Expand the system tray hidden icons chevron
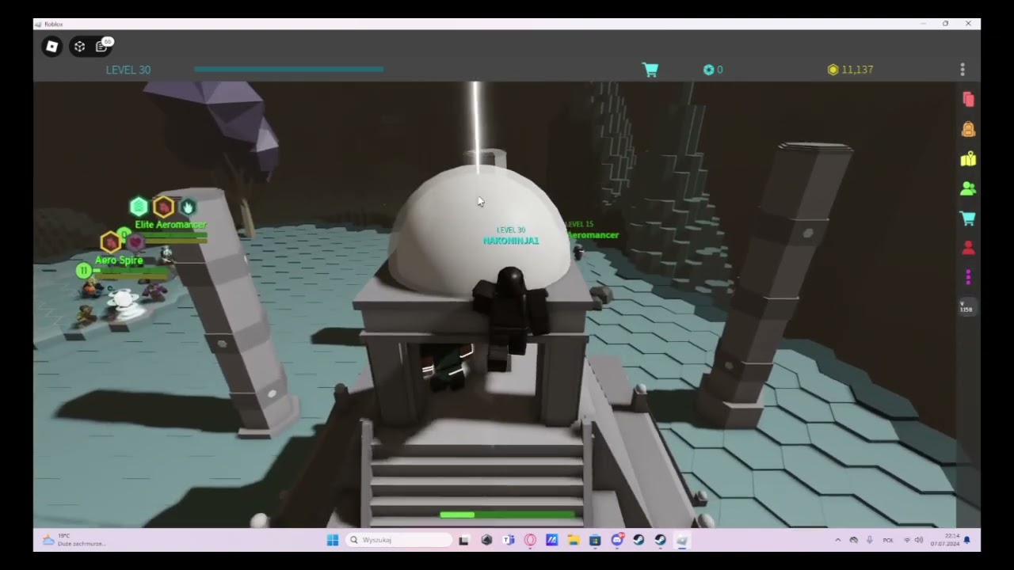 click(837, 540)
